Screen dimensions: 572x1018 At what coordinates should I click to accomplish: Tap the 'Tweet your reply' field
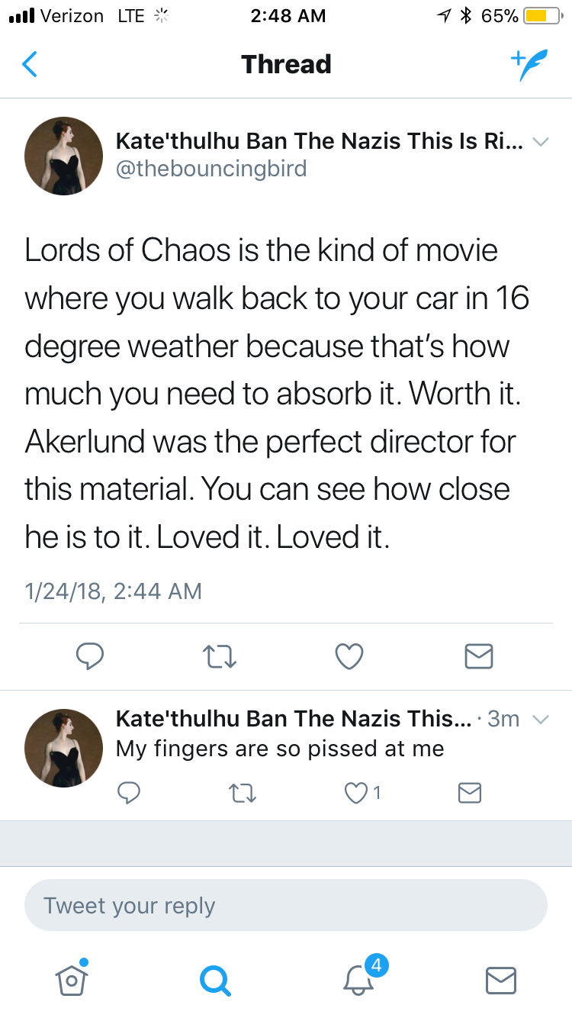click(x=286, y=906)
